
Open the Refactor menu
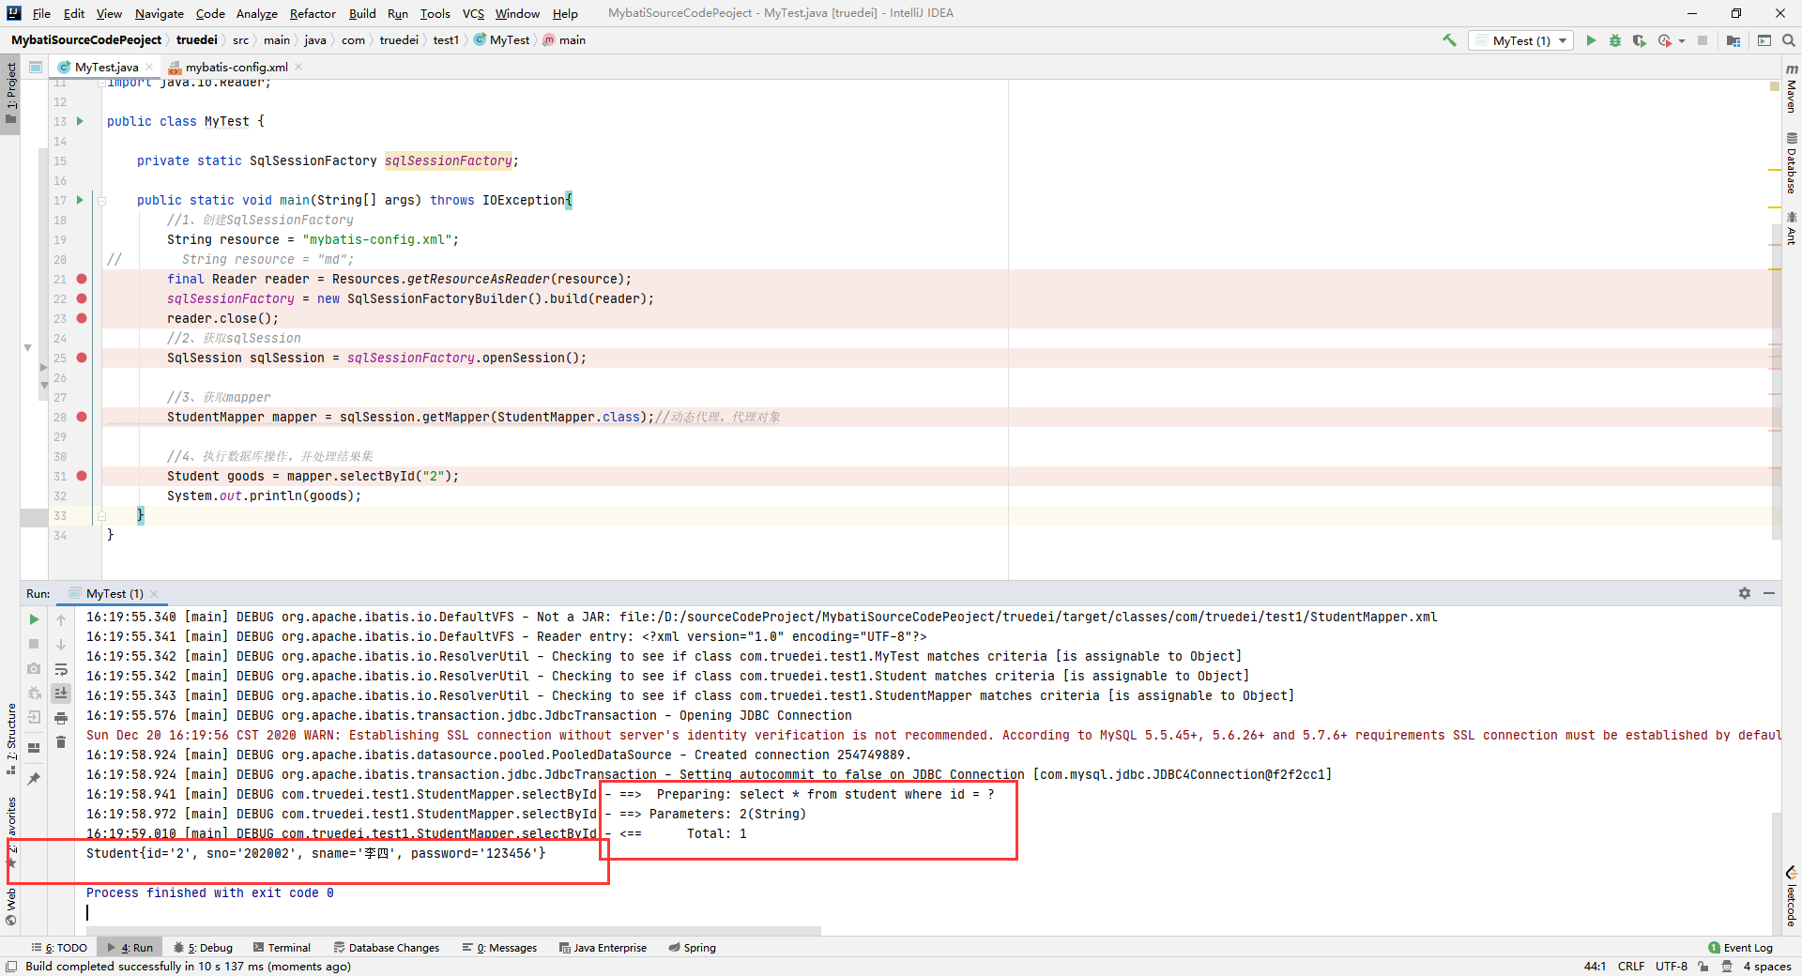click(313, 13)
